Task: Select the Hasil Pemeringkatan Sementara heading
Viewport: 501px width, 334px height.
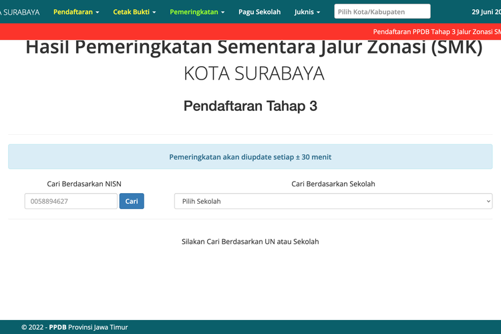Action: (x=254, y=48)
